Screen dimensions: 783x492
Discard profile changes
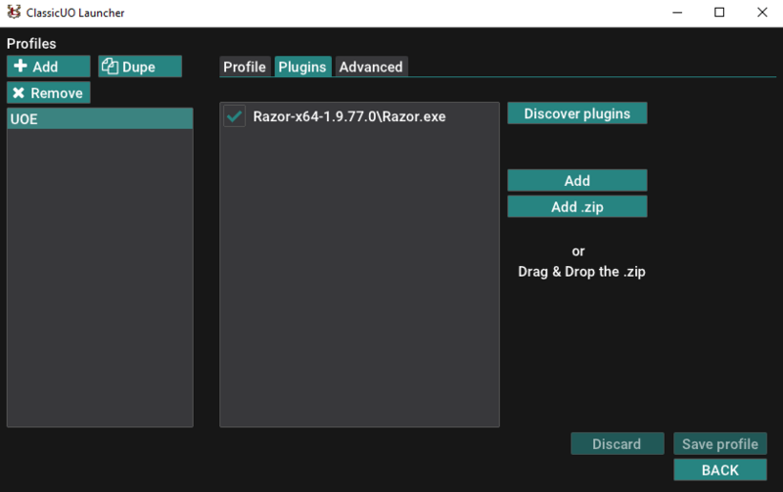pyautogui.click(x=618, y=444)
